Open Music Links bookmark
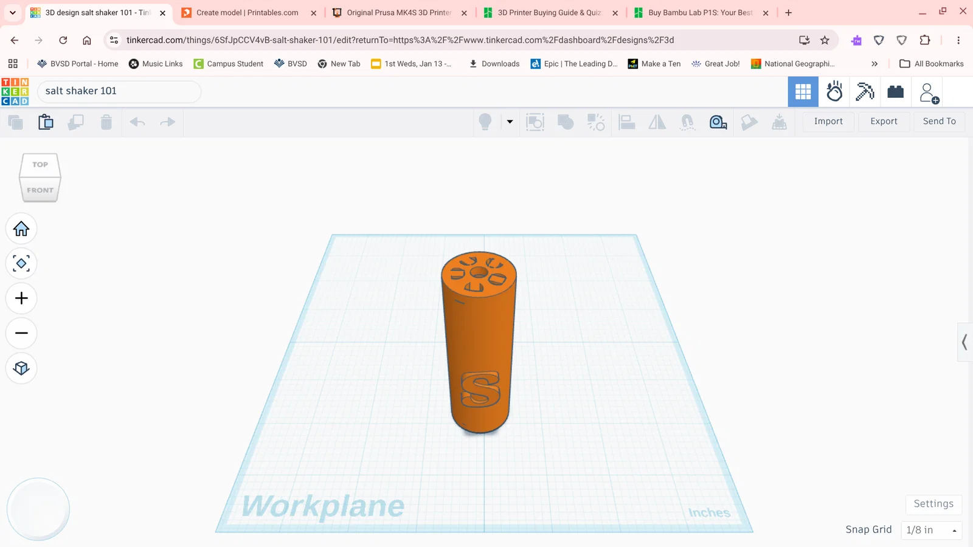The width and height of the screenshot is (973, 547). pyautogui.click(x=156, y=64)
